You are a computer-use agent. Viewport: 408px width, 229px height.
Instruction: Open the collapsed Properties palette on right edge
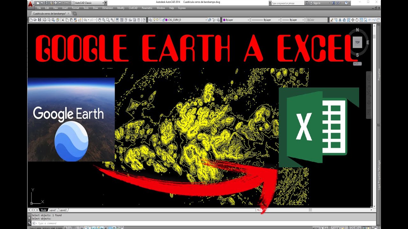[x=379, y=74]
